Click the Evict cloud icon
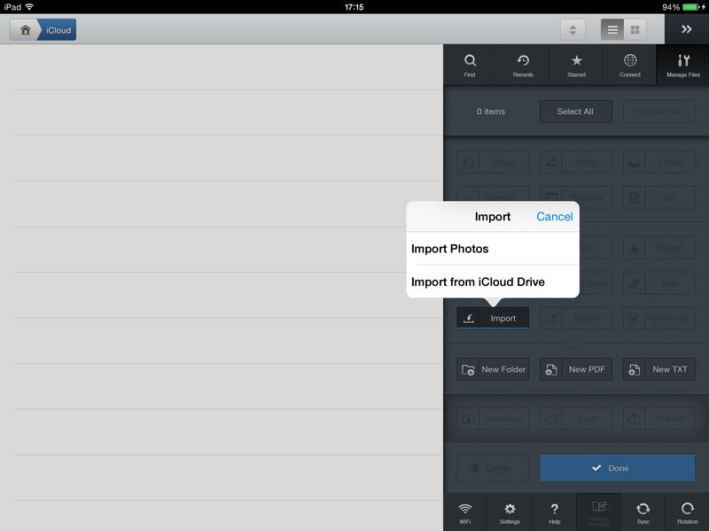The height and width of the screenshot is (531, 709). tap(551, 419)
